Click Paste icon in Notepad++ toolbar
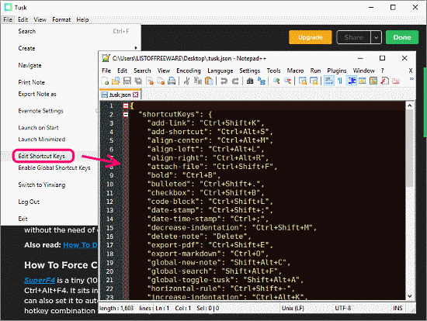Image resolution: width=427 pixels, height=321 pixels. (209, 81)
